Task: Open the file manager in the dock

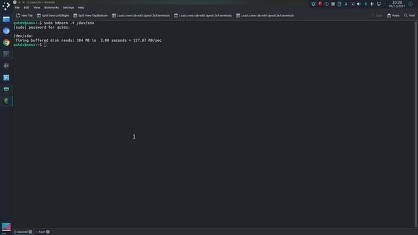Action: click(x=6, y=19)
